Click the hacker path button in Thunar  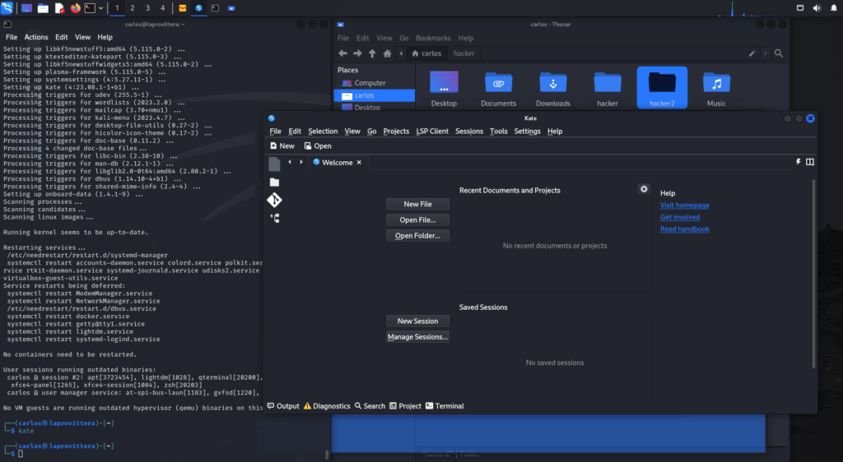coord(464,53)
